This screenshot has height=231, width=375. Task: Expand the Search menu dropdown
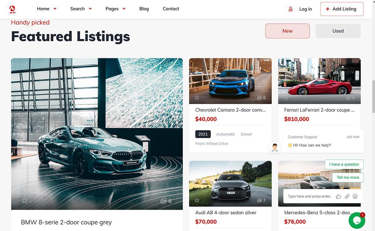click(90, 9)
